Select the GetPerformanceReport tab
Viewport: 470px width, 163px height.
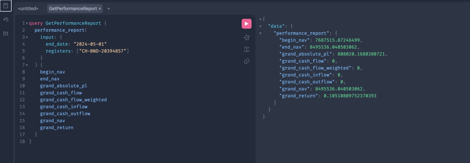click(73, 9)
